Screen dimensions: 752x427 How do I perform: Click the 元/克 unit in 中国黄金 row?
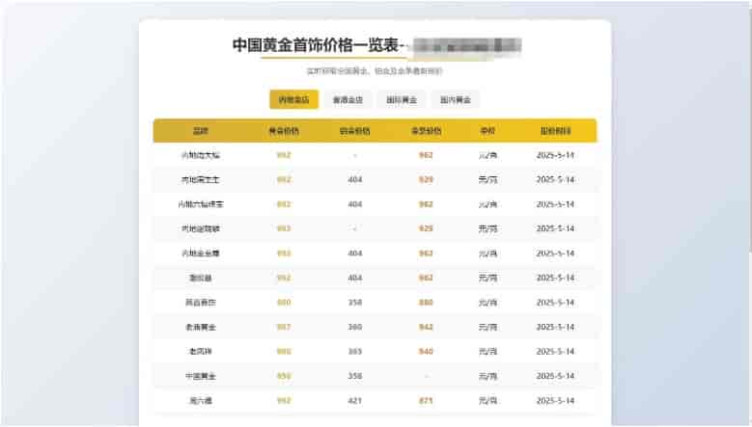click(487, 376)
